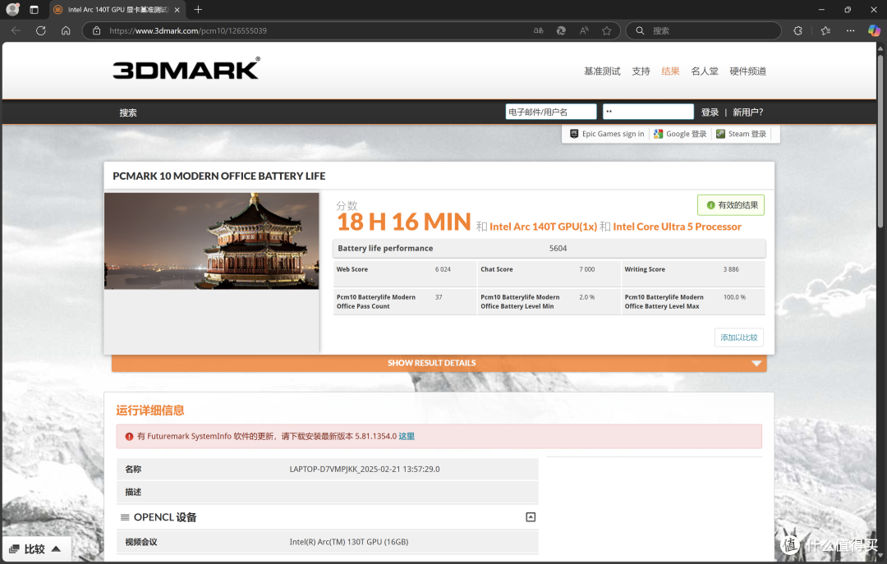
Task: Click the page vertical scrollbar
Action: point(880,141)
